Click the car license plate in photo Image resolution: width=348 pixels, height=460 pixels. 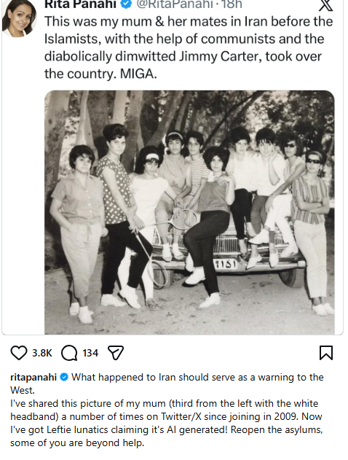226,265
